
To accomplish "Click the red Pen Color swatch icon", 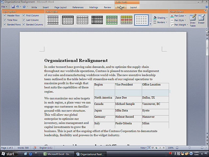I will click(x=172, y=16).
